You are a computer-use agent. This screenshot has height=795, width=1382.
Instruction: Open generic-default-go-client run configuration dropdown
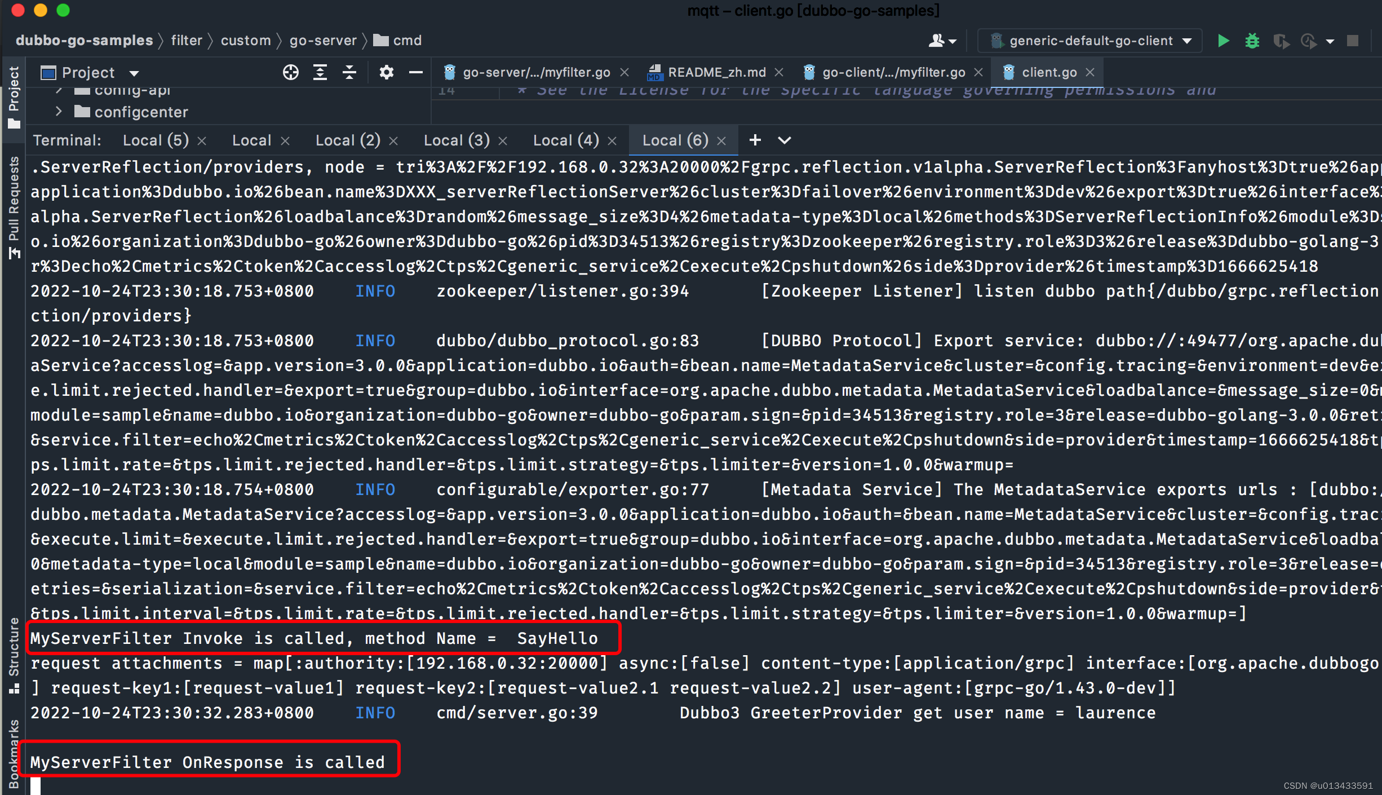tap(1090, 41)
